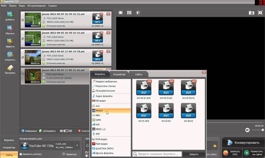265x158 pixels.
Task: Click the format name search field
Action: point(157,154)
